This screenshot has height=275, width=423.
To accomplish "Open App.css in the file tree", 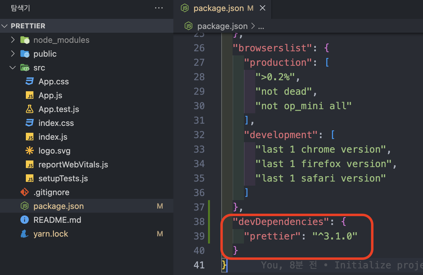I will tap(54, 81).
